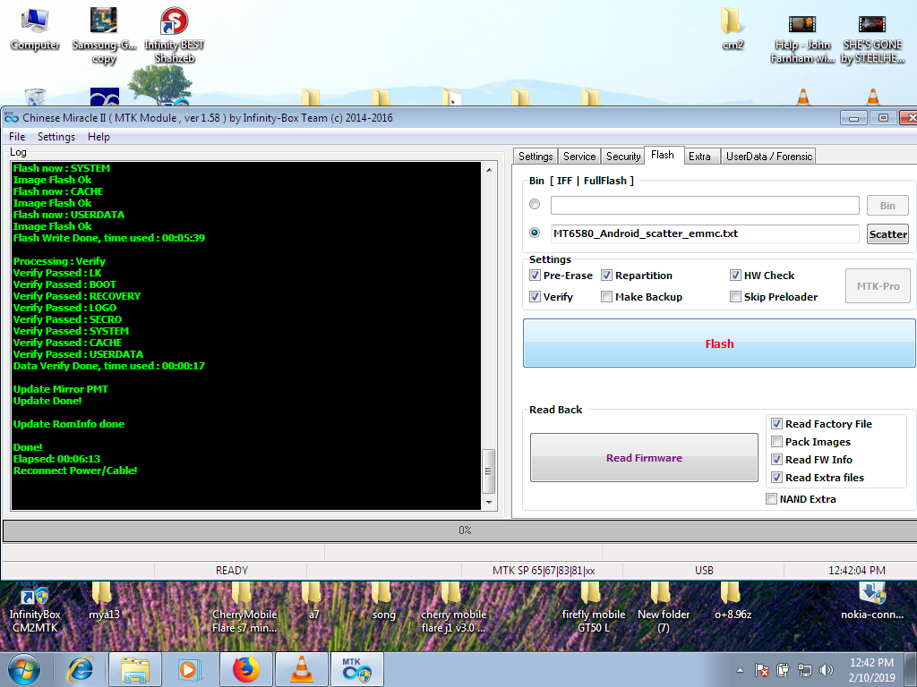Viewport: 917px width, 687px height.
Task: Switch to the UserData / Forensic tab
Action: click(768, 157)
